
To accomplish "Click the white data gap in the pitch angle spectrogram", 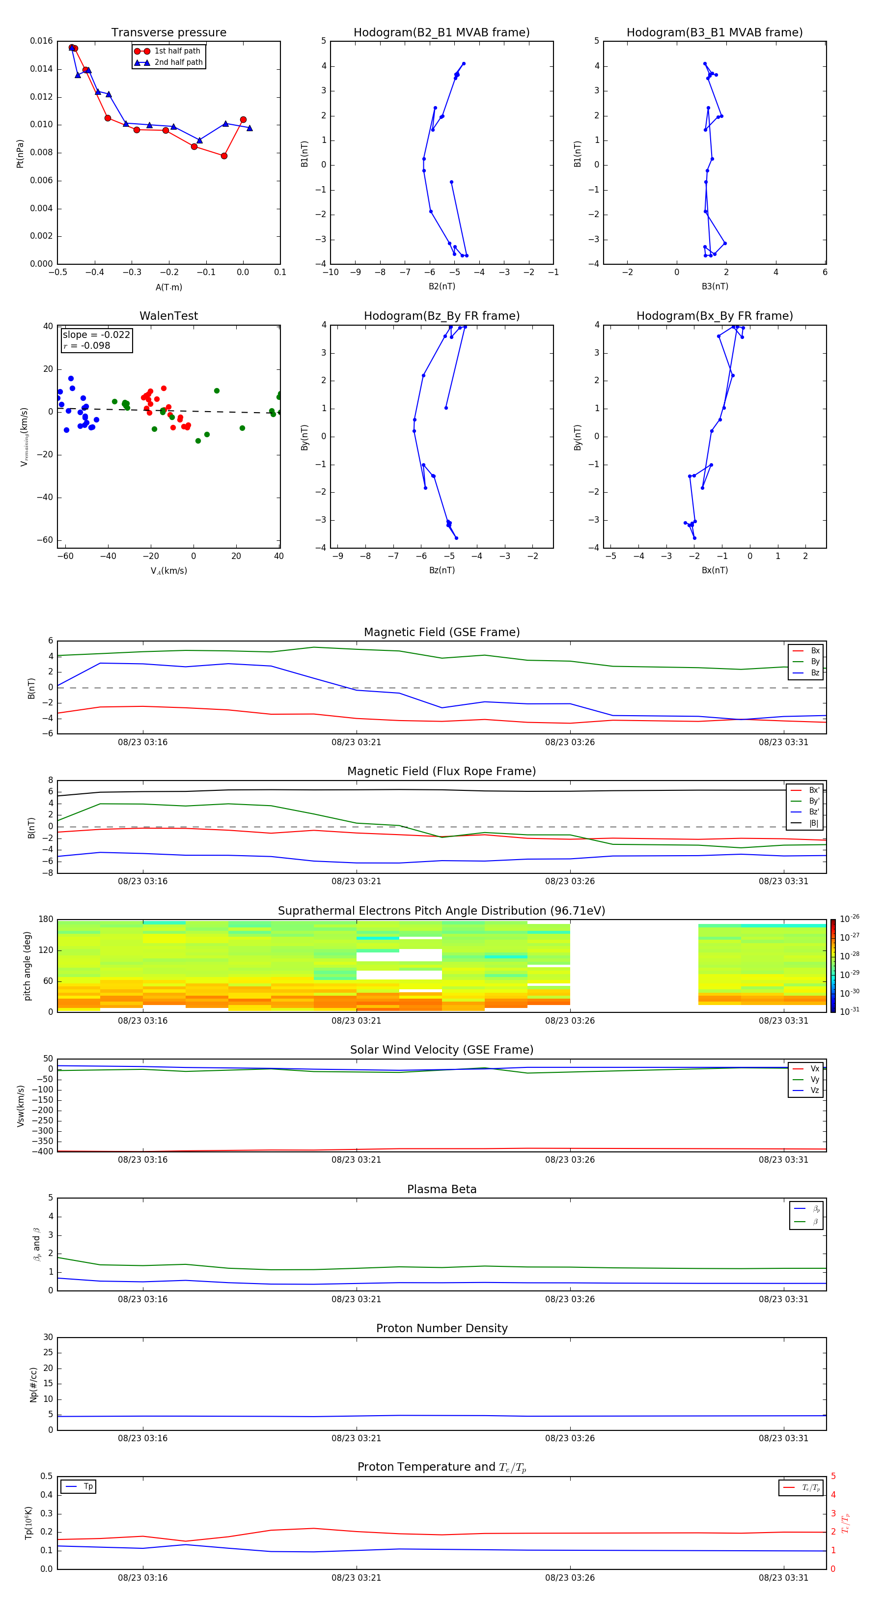I will click(x=634, y=965).
